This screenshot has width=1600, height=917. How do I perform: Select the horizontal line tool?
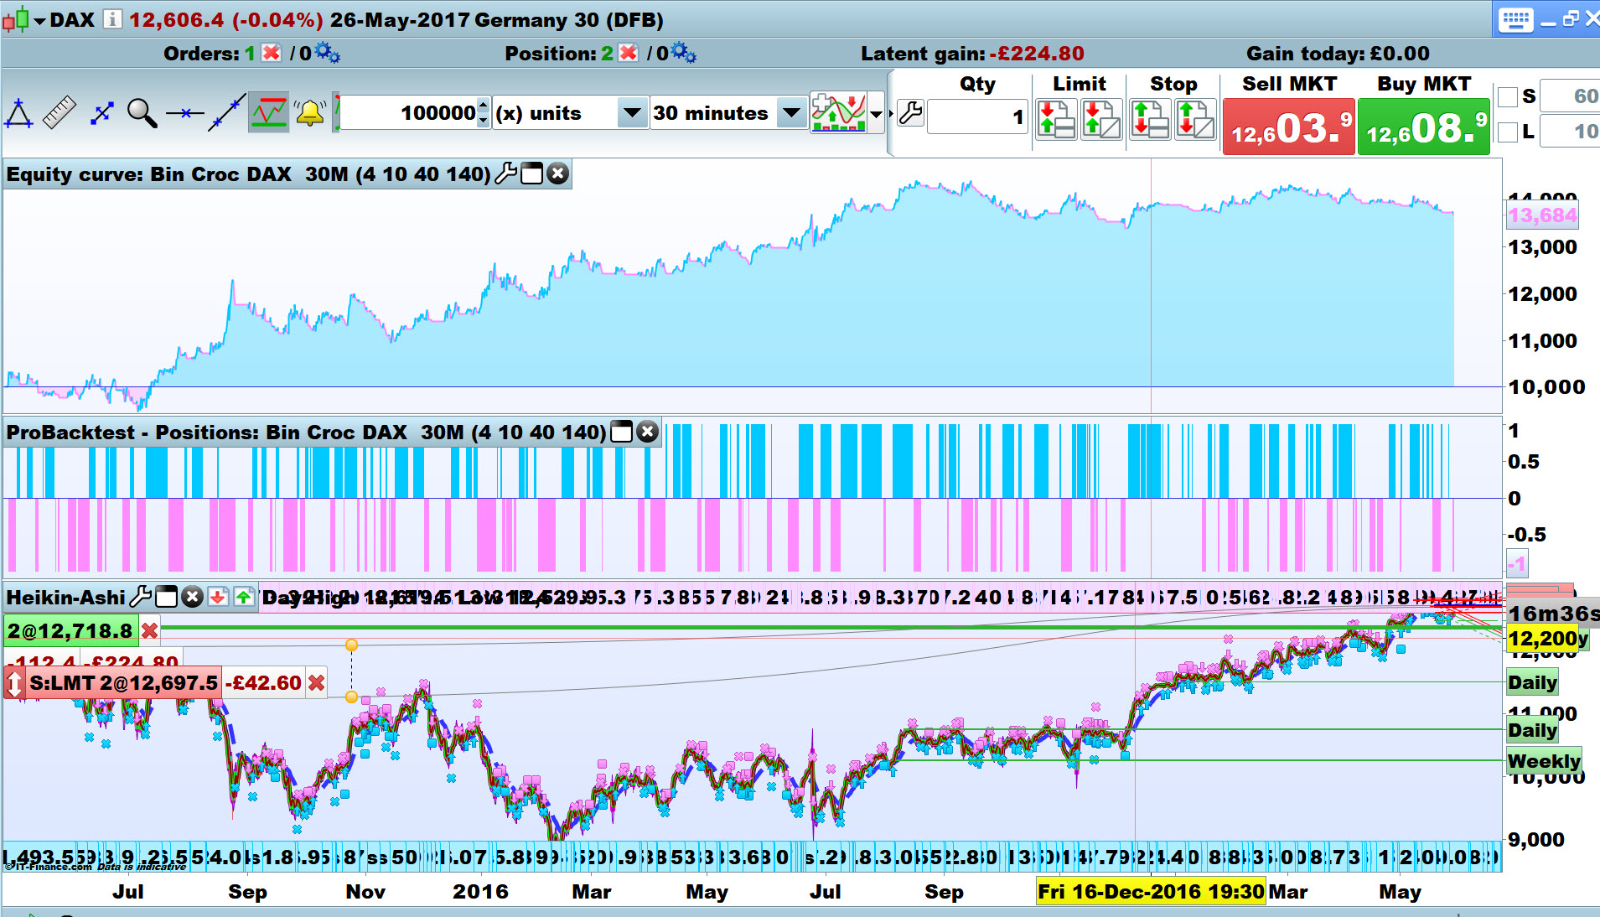(184, 113)
